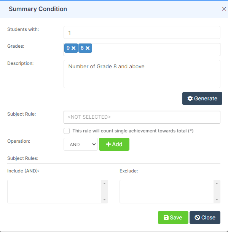This screenshot has height=232, width=228.
Task: Remove grade 9 tag via its X
Action: [x=73, y=48]
